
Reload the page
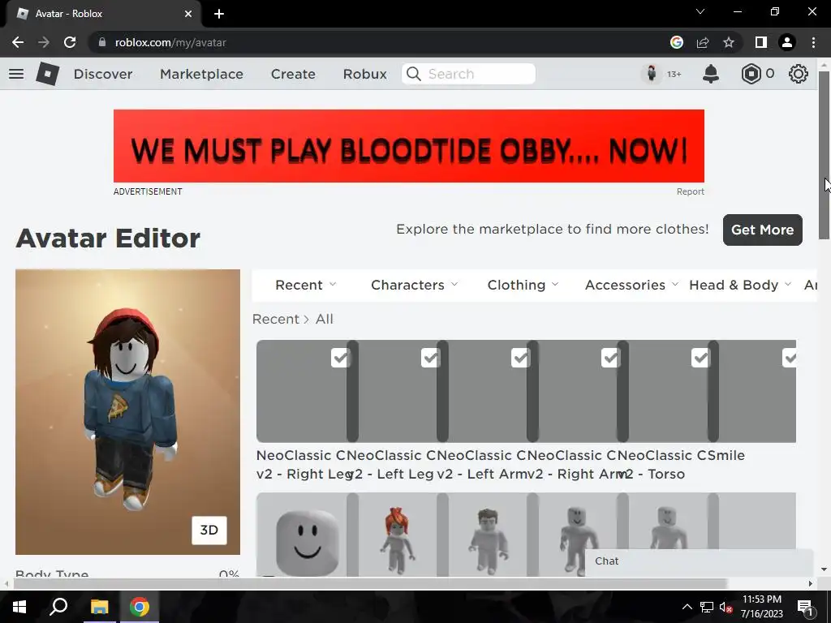pyautogui.click(x=70, y=42)
